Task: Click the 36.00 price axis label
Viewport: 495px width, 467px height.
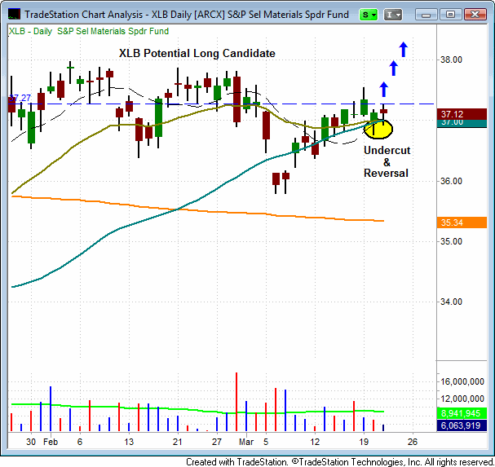Action: point(451,181)
